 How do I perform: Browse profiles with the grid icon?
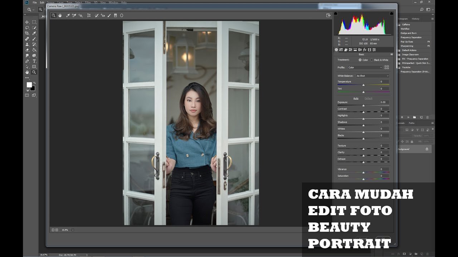[x=386, y=67]
